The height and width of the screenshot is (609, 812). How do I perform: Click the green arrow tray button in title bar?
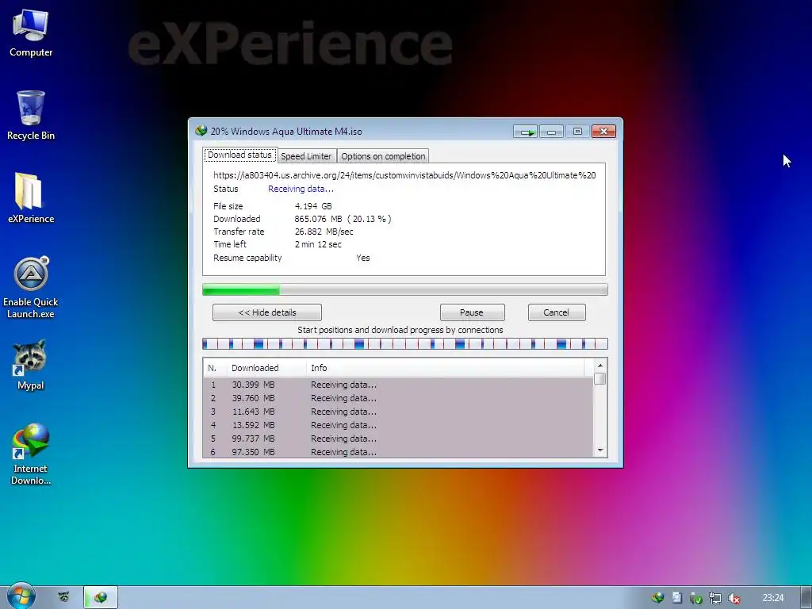pos(527,132)
